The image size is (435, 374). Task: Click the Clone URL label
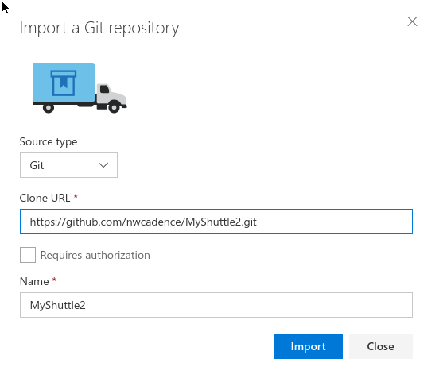click(x=45, y=198)
